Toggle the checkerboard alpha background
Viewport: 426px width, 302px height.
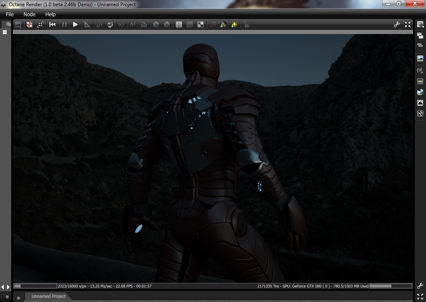coord(190,25)
